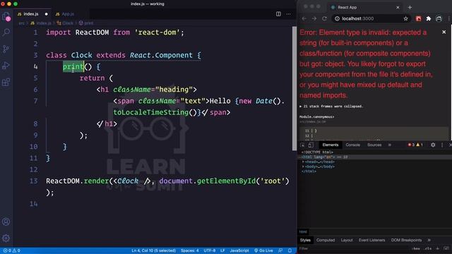Click the feedback icon in status bar
This screenshot has width=452, height=254.
tap(280, 250)
